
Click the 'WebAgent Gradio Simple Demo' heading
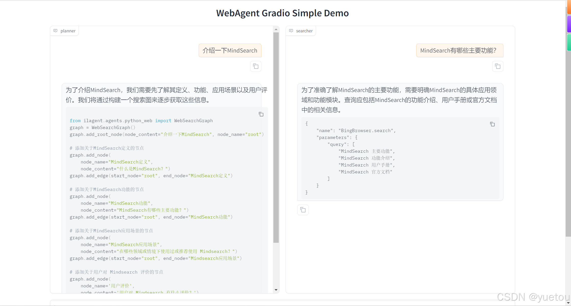(x=282, y=13)
